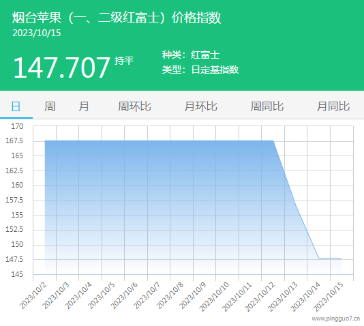Click the 147.707 index value
Screen dimensions: 364x326
[x=61, y=68]
